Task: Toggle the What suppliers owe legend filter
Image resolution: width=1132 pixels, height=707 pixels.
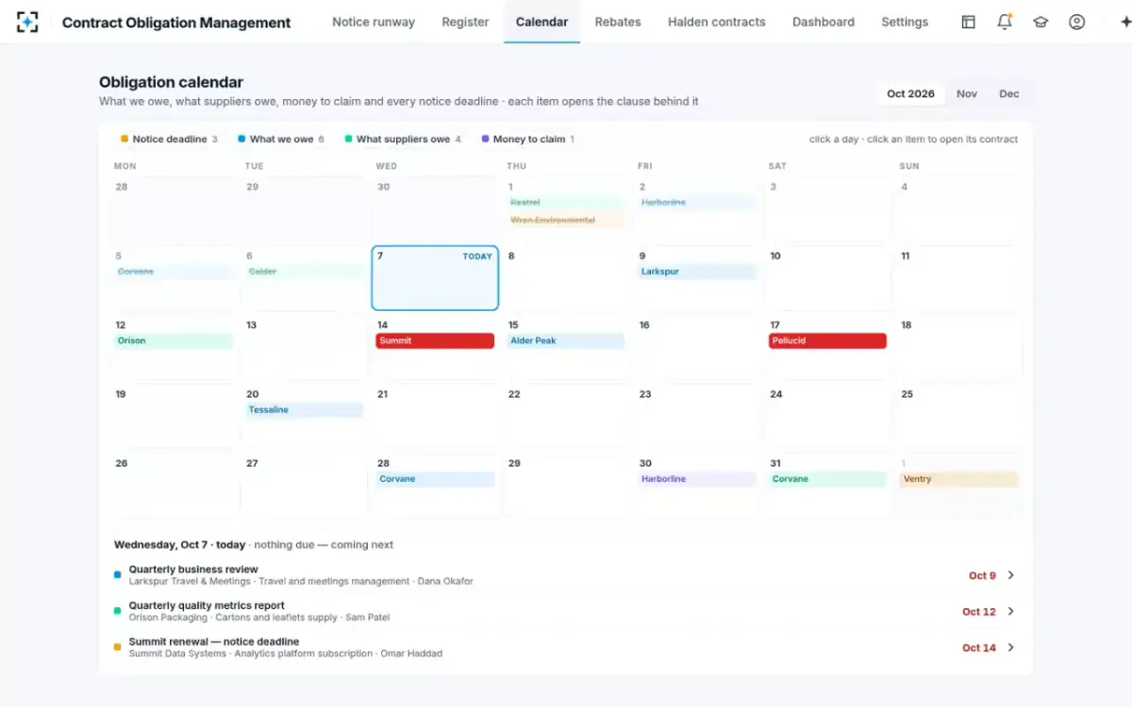Action: point(403,140)
